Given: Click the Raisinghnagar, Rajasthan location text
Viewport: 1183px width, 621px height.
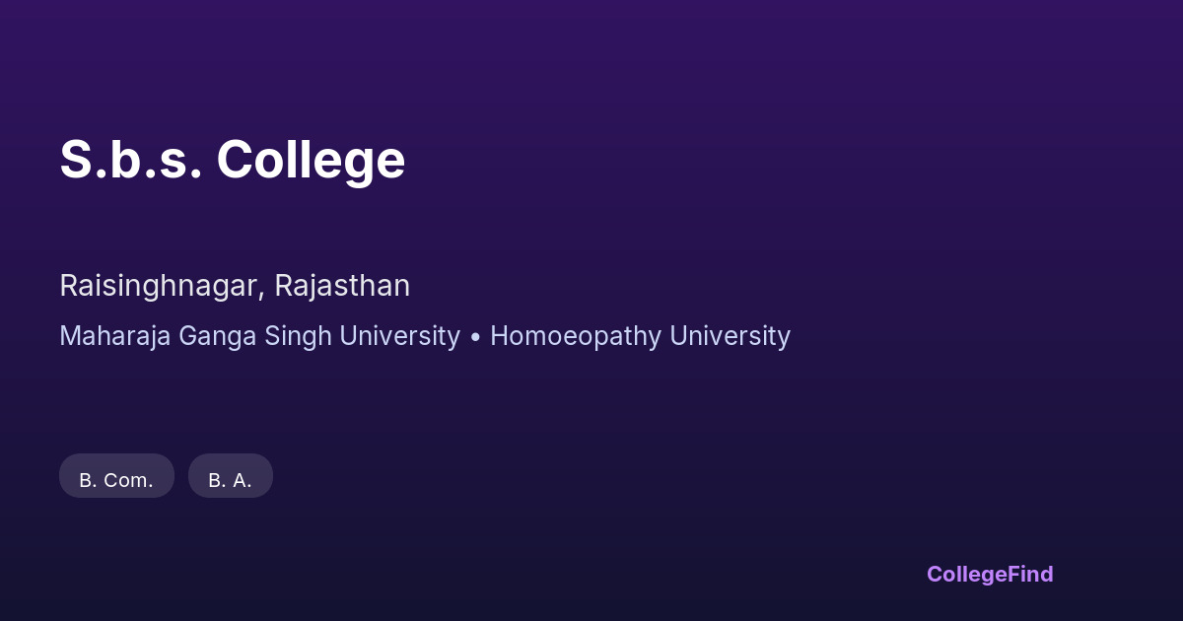Looking at the screenshot, I should coord(235,286).
